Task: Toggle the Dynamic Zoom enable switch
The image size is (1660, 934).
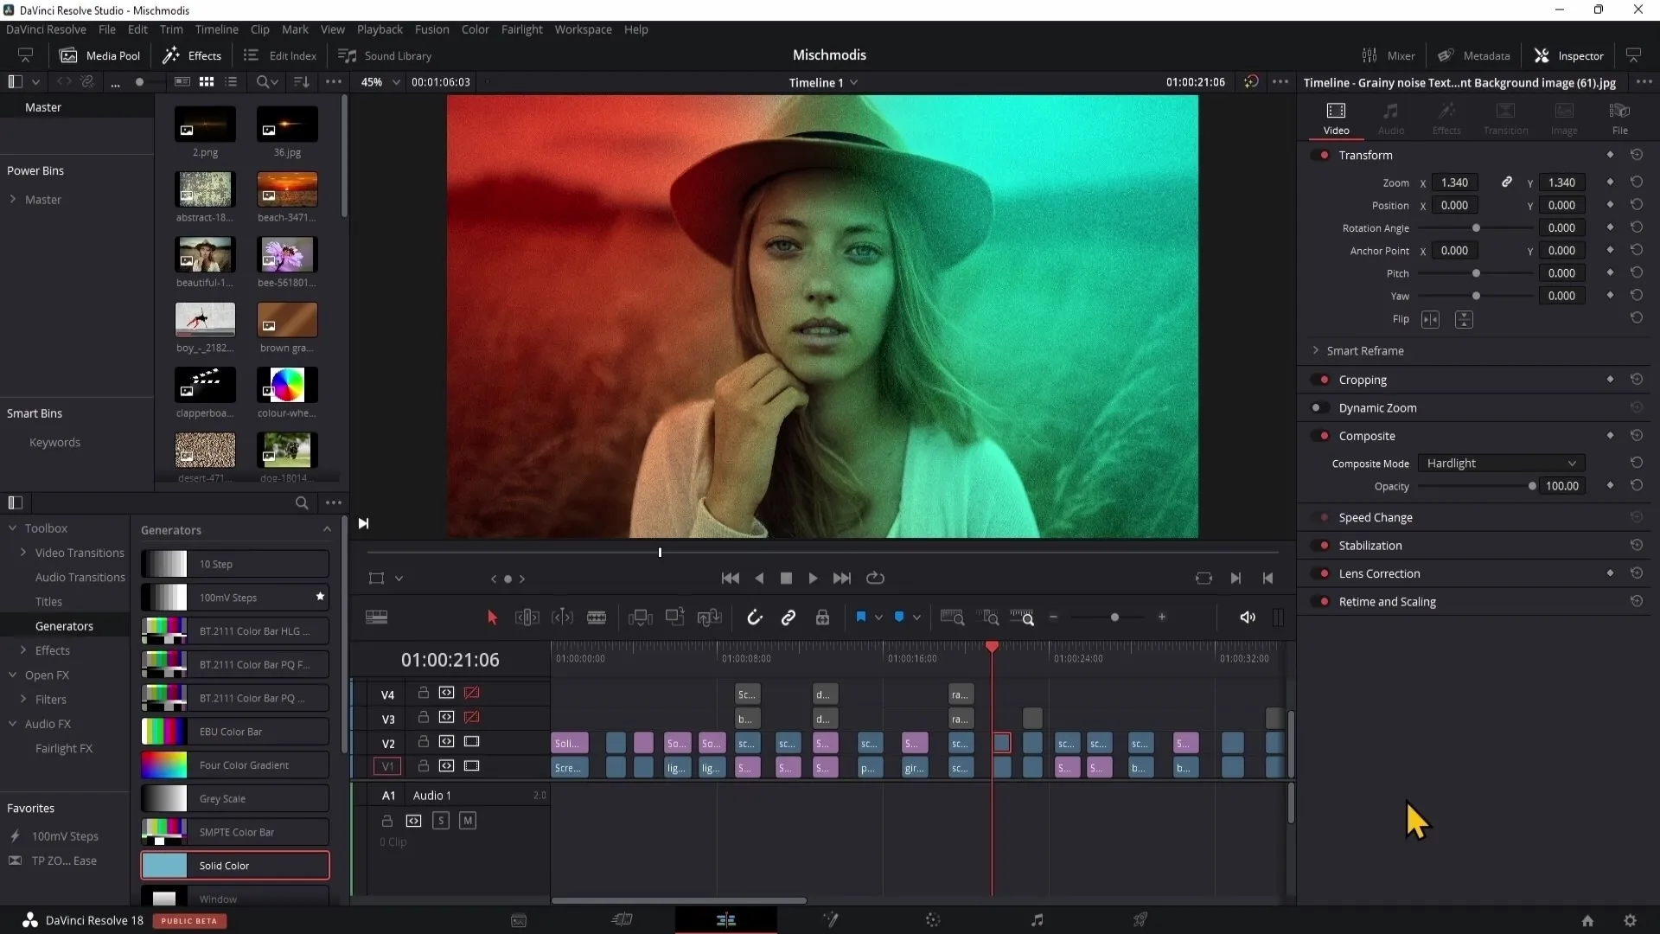Action: pos(1319,408)
